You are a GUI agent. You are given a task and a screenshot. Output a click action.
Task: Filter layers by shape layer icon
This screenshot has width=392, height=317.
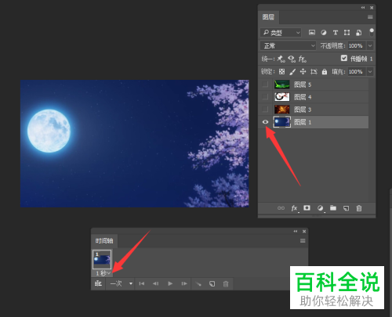pos(347,32)
